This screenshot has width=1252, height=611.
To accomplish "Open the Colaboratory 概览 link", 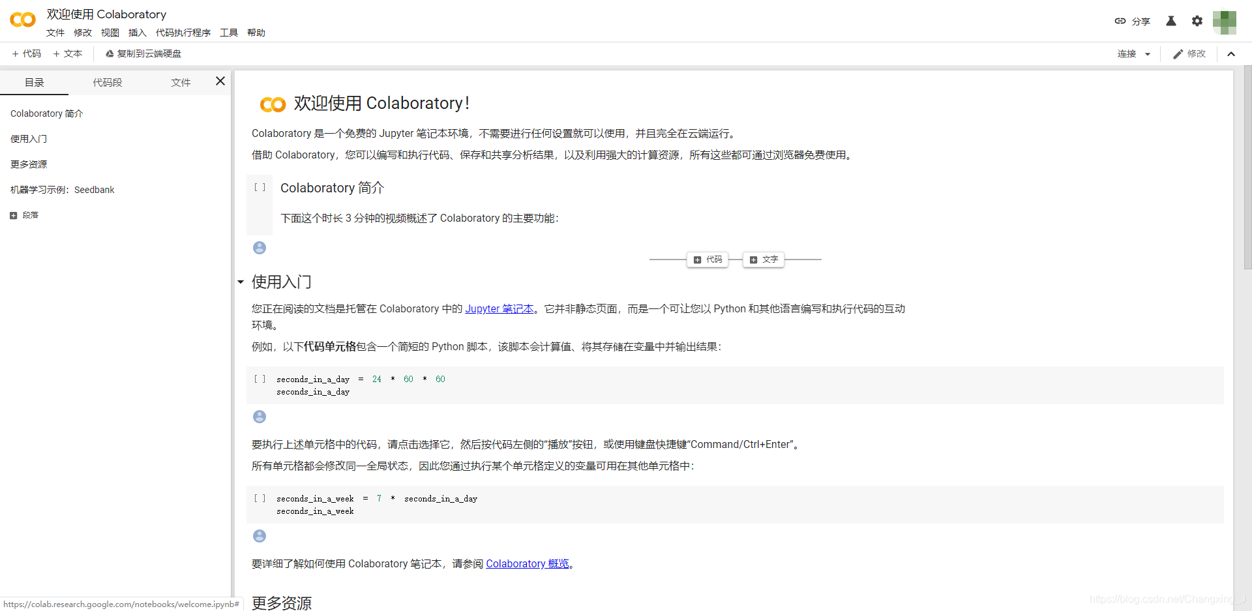I will (528, 564).
